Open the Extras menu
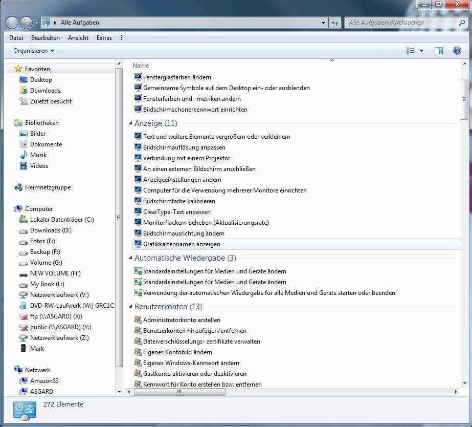Viewport: 472px width, 427px height. [104, 38]
